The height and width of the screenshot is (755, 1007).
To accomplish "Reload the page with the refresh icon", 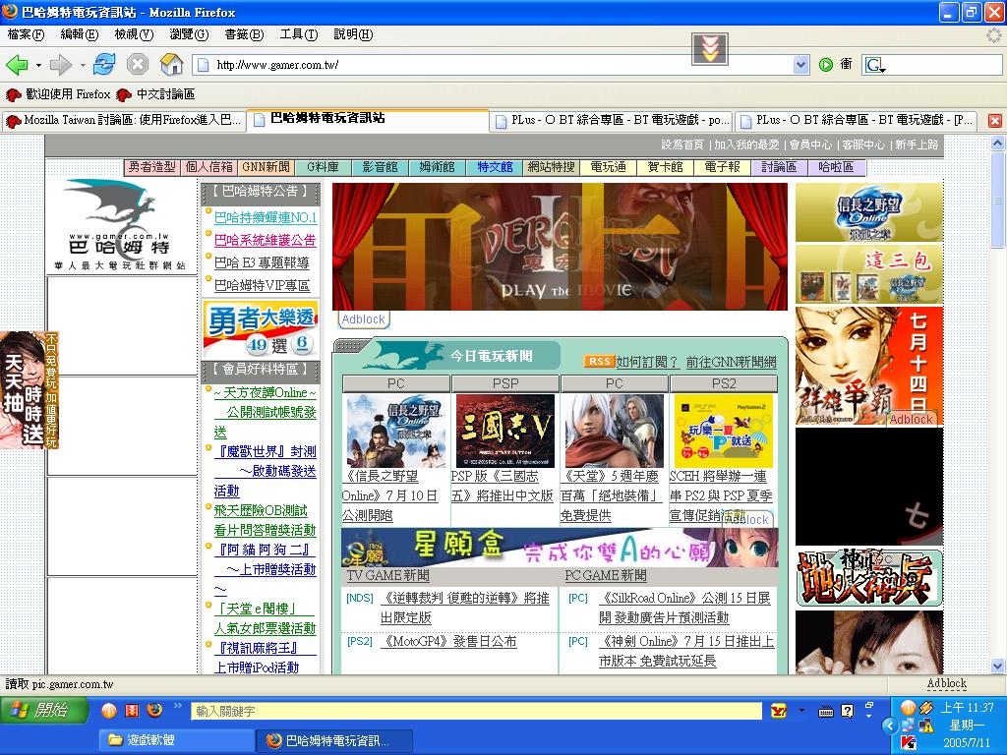I will (104, 65).
